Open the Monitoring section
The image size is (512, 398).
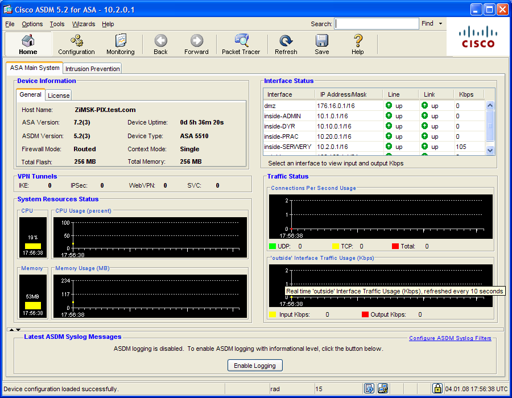coord(121,44)
